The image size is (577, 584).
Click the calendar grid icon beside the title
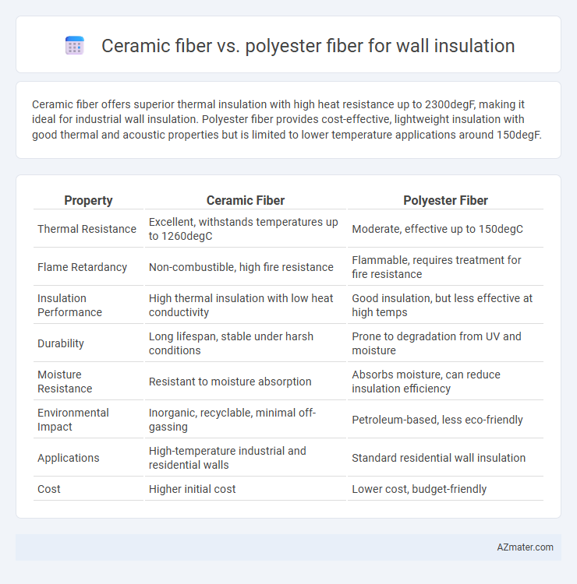coord(75,45)
